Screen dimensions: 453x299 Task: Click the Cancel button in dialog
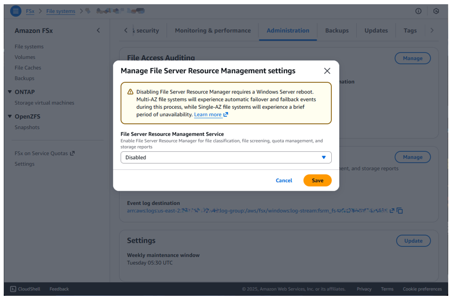[x=284, y=181]
